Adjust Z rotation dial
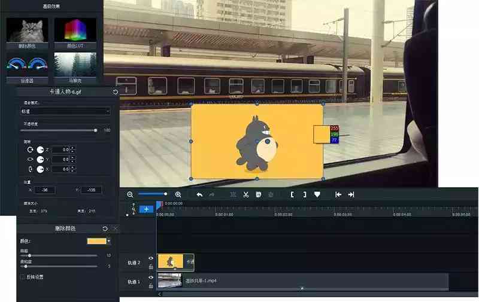Screen dimensions: 479x302 40,150
